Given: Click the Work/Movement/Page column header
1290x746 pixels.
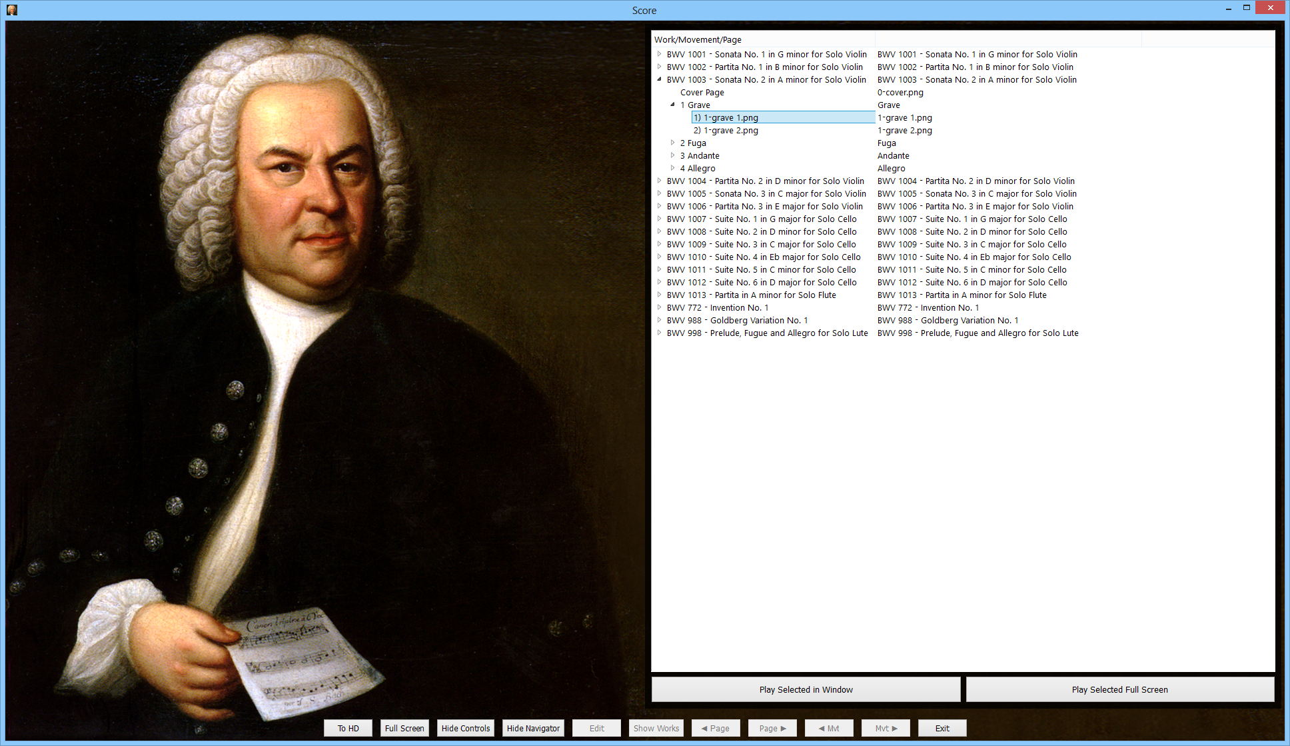Looking at the screenshot, I should click(764, 39).
